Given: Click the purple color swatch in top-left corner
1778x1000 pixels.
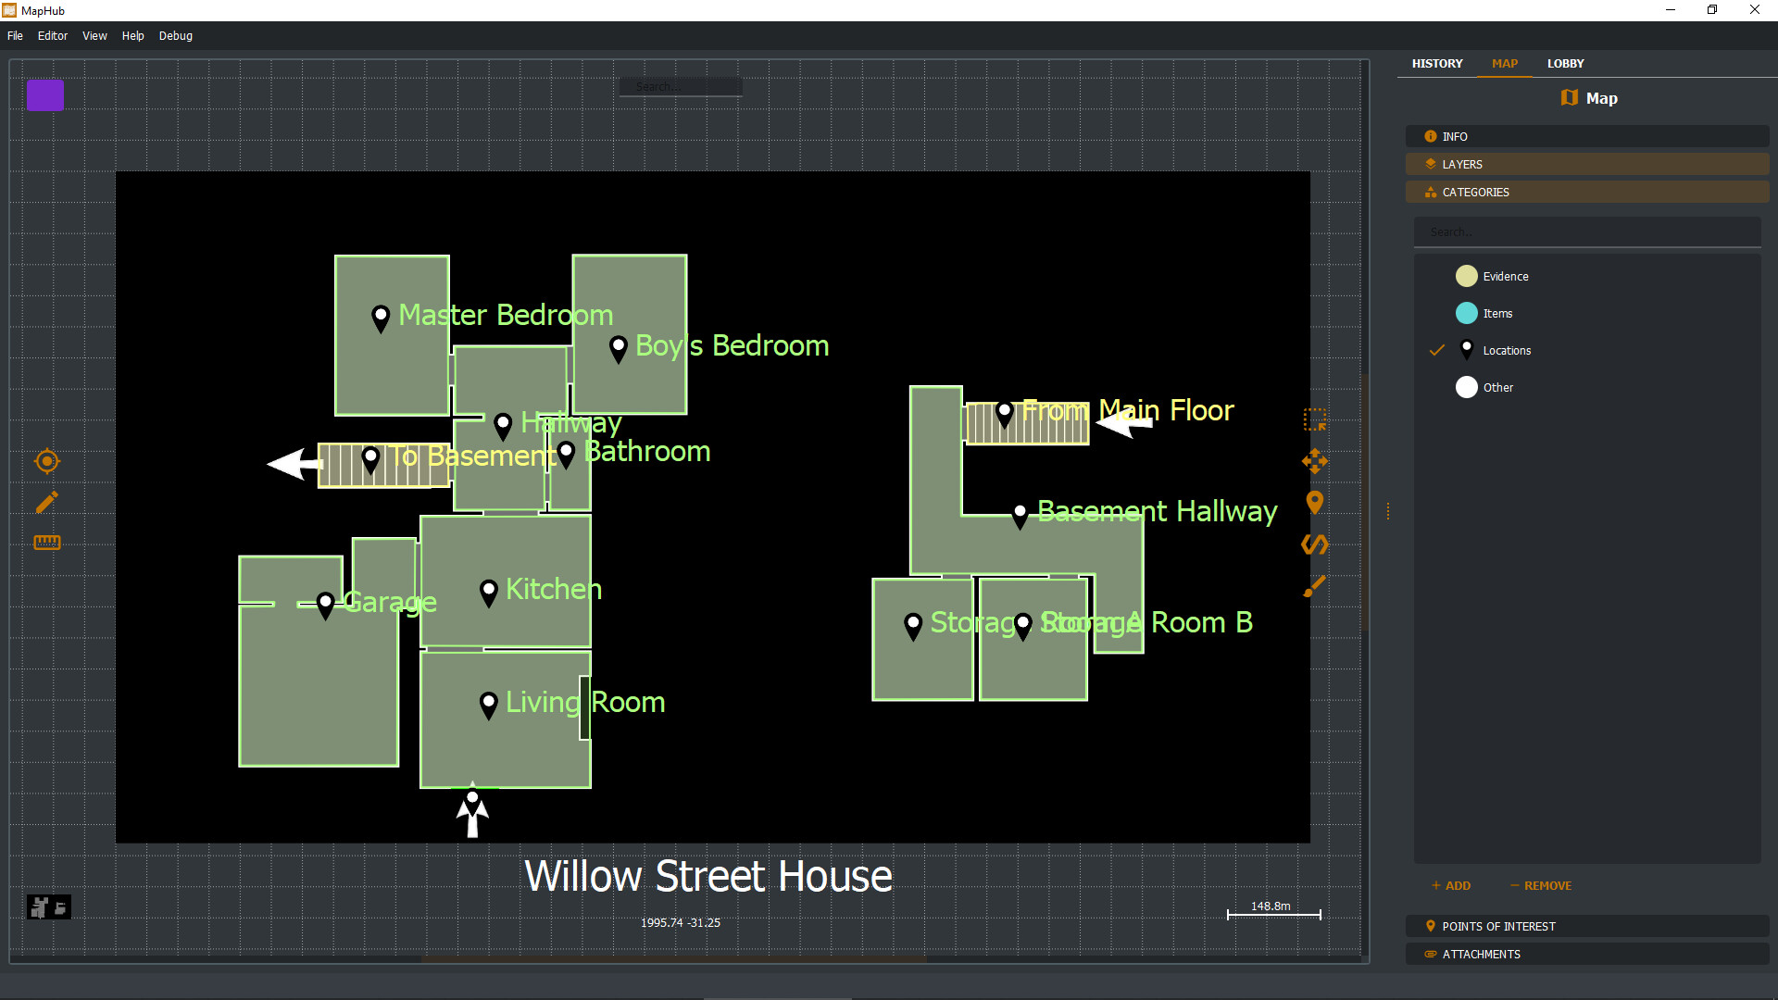Looking at the screenshot, I should click(44, 94).
